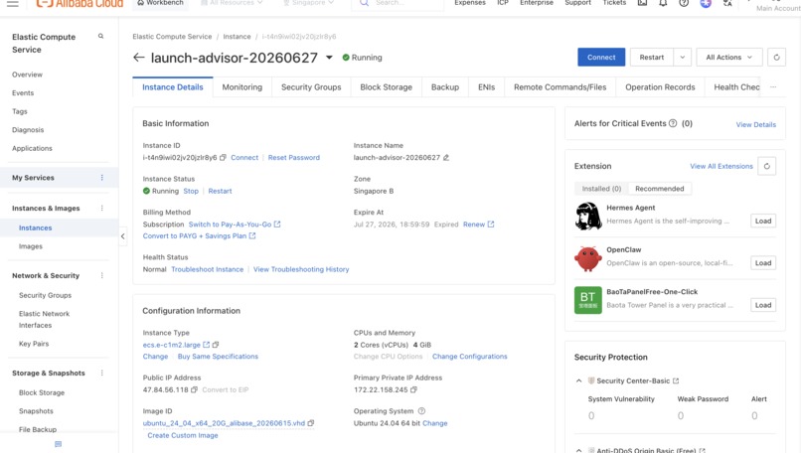Open the Remote Commands/Files tab
801x453 pixels.
(x=560, y=87)
